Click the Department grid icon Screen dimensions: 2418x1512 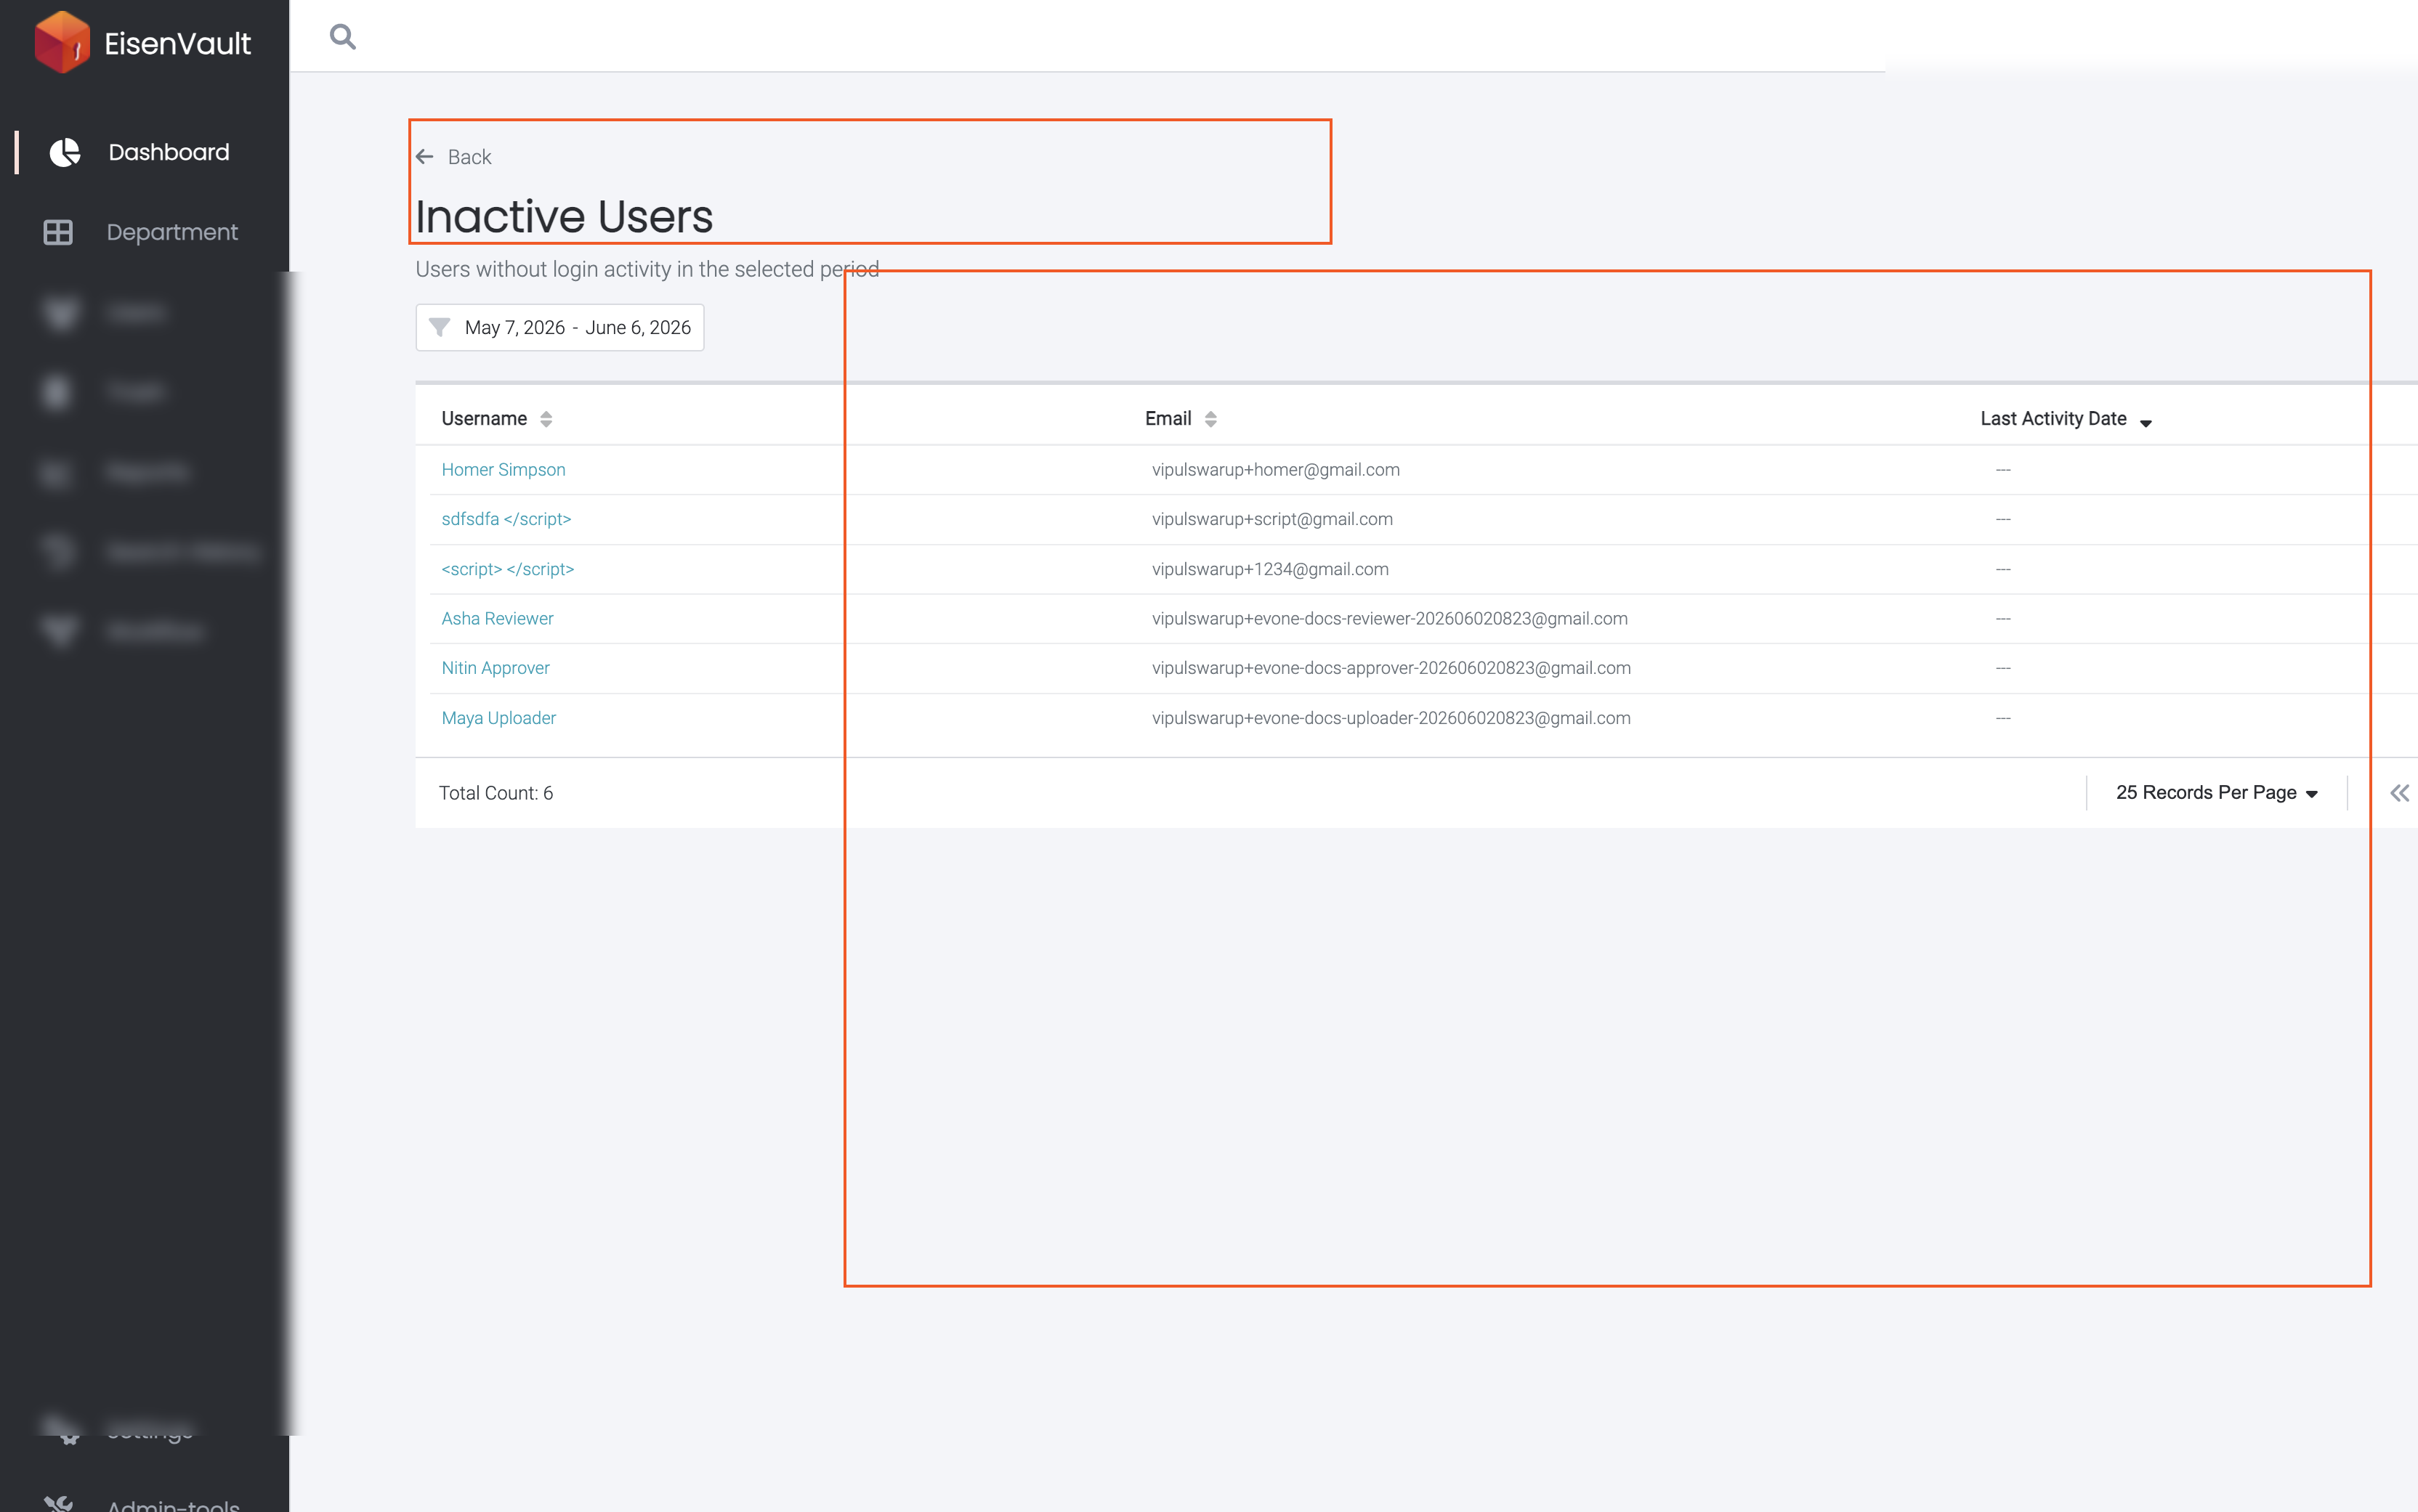[58, 232]
